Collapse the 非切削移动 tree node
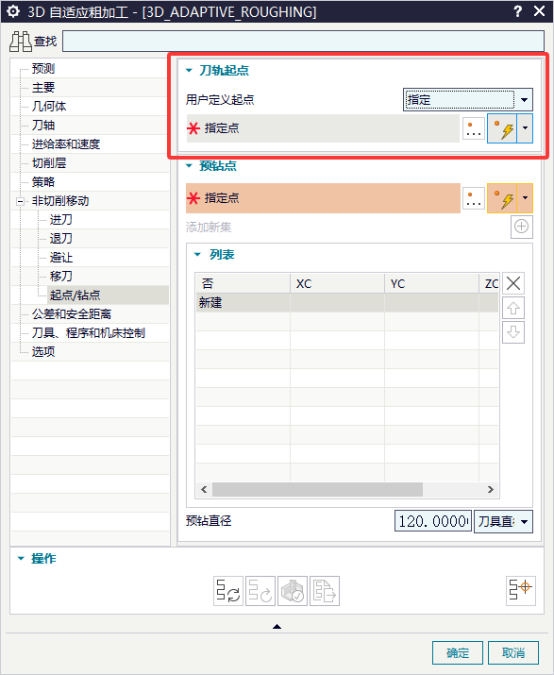This screenshot has height=675, width=554. 20,201
